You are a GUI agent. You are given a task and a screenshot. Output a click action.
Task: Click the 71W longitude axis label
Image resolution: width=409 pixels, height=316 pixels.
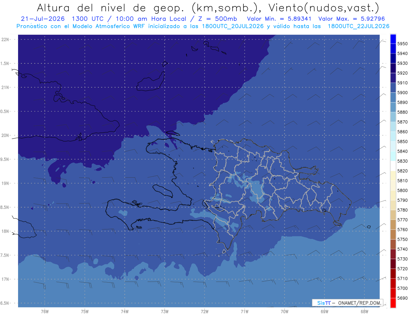point(244,312)
